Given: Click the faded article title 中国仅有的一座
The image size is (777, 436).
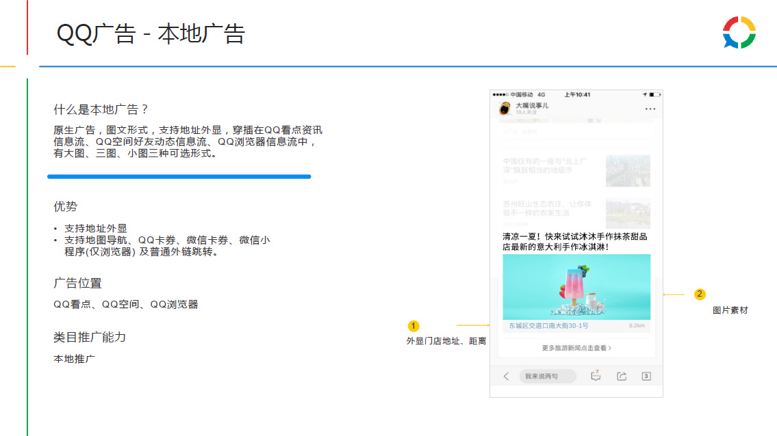Looking at the screenshot, I should coord(545,166).
